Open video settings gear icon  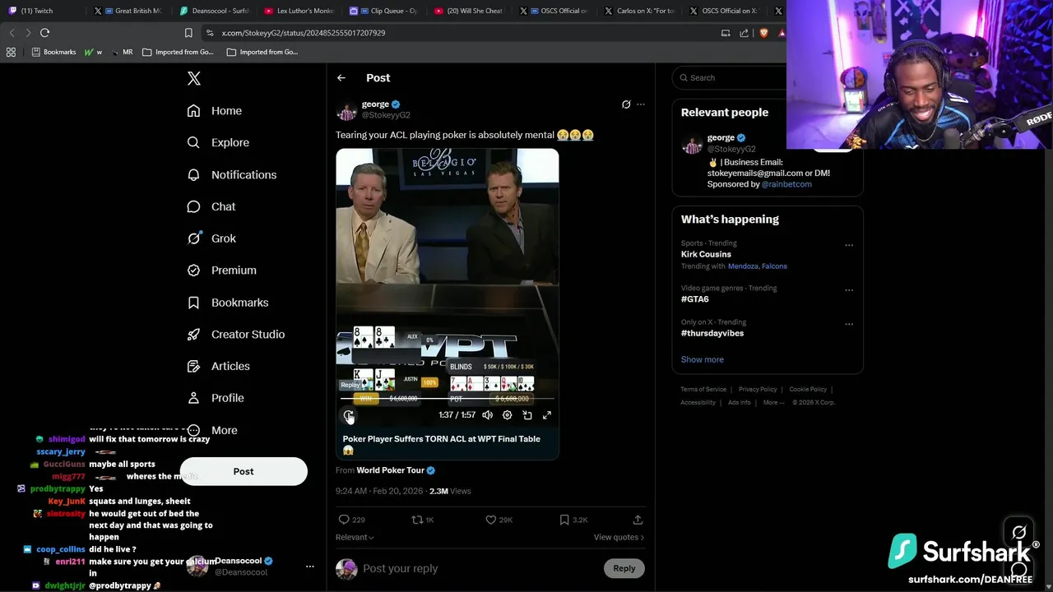pyautogui.click(x=508, y=415)
